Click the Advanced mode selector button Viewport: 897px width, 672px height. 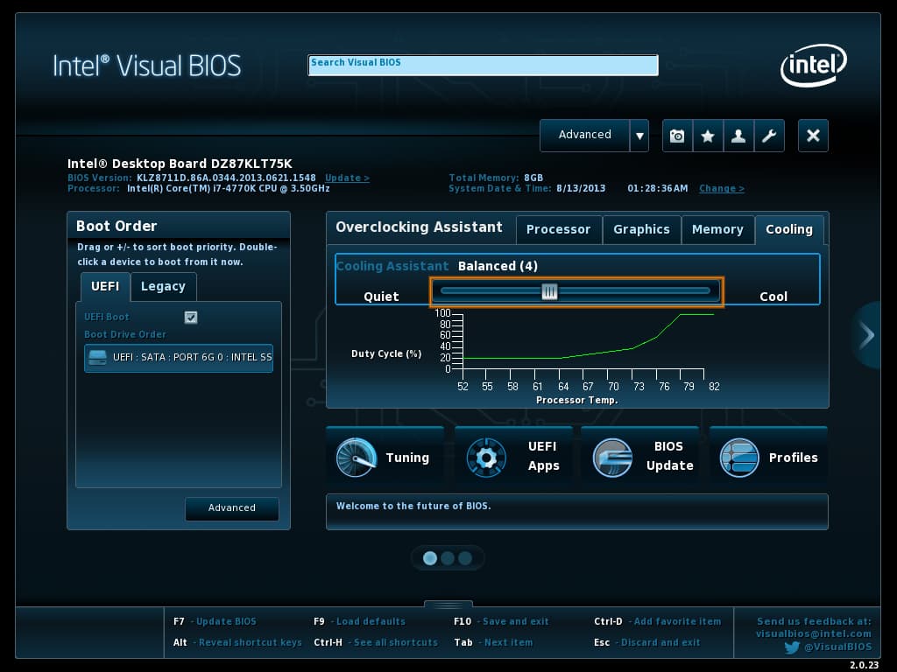[x=584, y=136]
